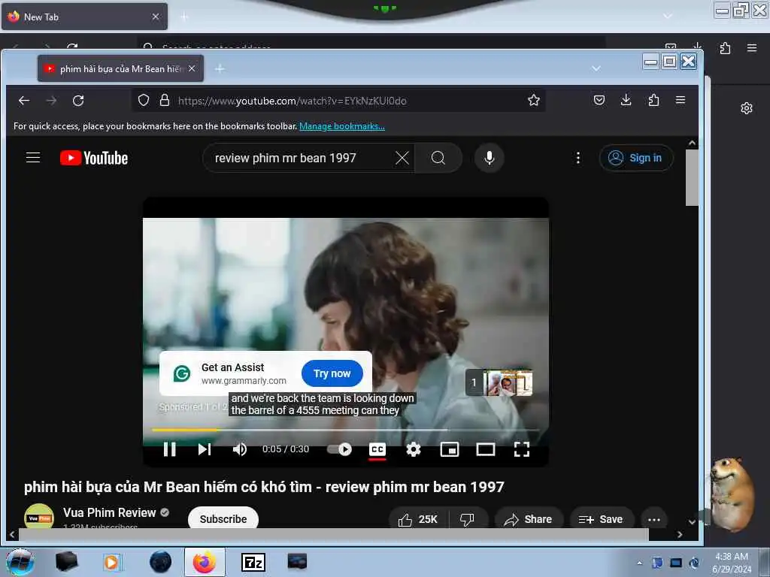This screenshot has width=770, height=577.
Task: Open Vua Phim Review channel name
Action: (x=110, y=512)
